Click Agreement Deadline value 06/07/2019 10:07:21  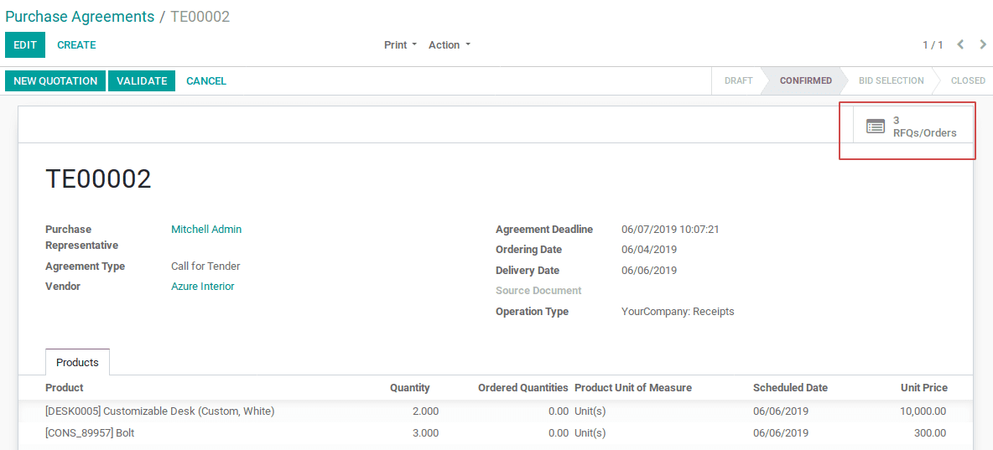tap(670, 229)
